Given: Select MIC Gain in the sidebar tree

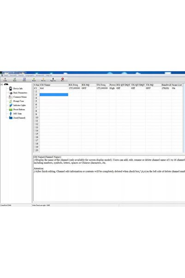Looking at the screenshot, I should coord(18,114).
